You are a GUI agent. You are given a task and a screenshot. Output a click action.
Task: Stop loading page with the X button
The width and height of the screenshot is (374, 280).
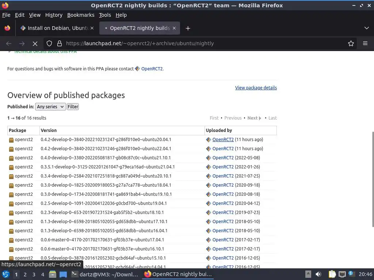(35, 44)
